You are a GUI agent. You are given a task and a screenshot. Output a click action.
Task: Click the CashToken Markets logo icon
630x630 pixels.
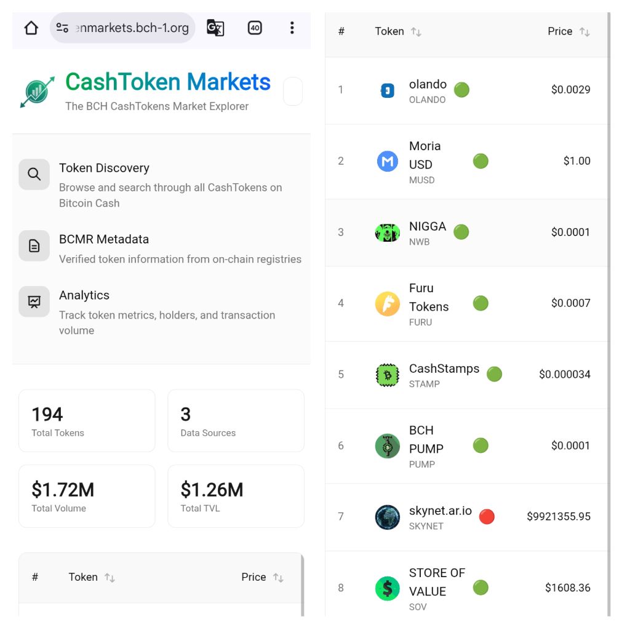[x=37, y=92]
